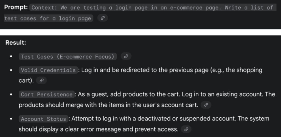
Task: Click link icon after Cart Persistence item
Action: (x=206, y=105)
